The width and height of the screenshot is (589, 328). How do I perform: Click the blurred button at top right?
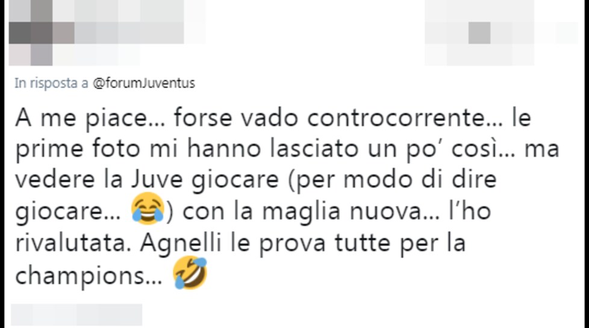coord(502,33)
